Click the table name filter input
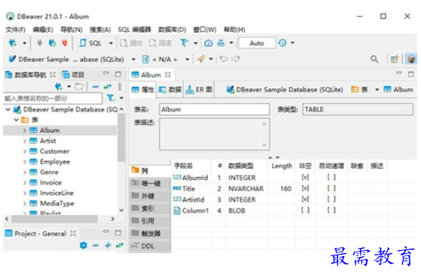Image resolution: width=421 pixels, height=280 pixels. pos(52,99)
